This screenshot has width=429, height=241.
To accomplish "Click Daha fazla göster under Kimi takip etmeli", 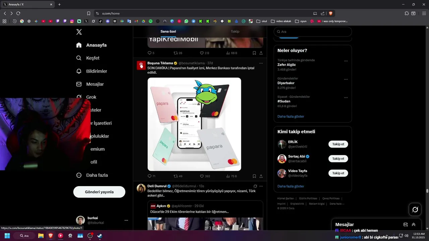I will point(291,186).
